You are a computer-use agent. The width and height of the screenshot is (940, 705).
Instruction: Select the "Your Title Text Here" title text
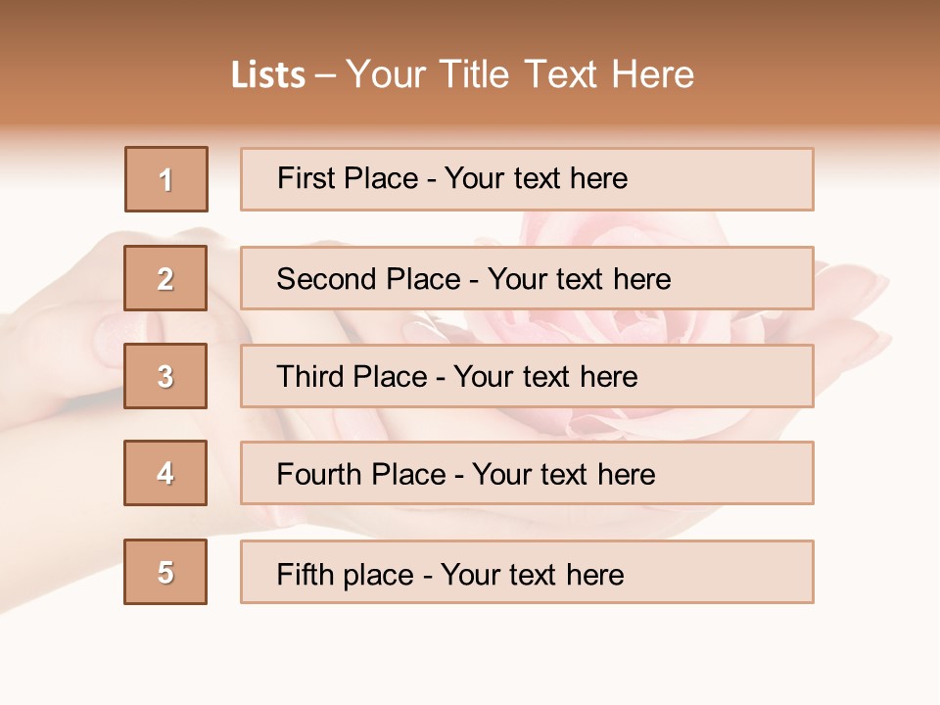520,74
